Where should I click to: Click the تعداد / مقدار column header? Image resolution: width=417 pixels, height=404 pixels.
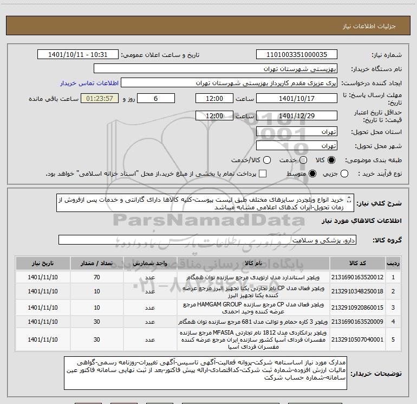click(x=97, y=263)
